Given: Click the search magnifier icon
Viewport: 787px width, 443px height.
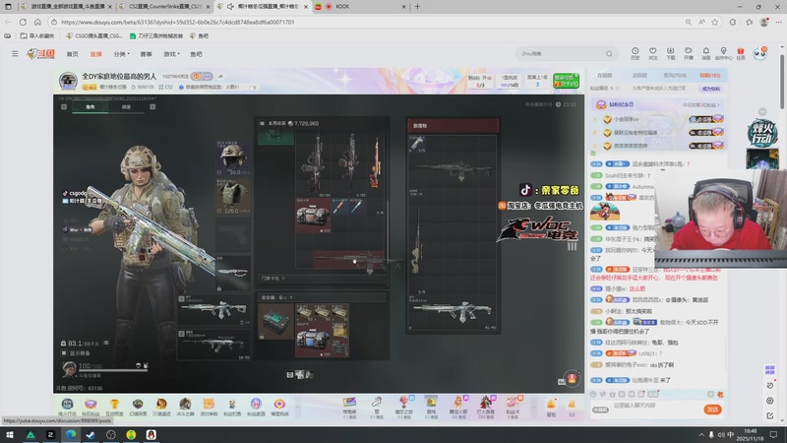Looking at the screenshot, I should (609, 54).
